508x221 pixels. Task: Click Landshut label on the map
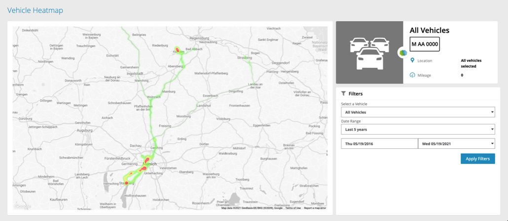pyautogui.click(x=204, y=106)
